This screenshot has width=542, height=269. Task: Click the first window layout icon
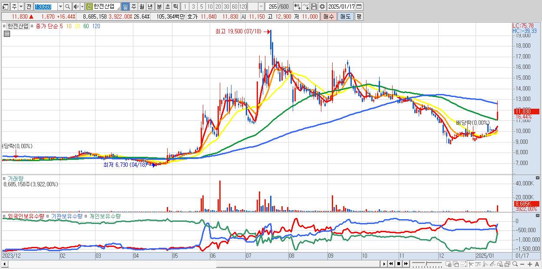tap(449, 264)
